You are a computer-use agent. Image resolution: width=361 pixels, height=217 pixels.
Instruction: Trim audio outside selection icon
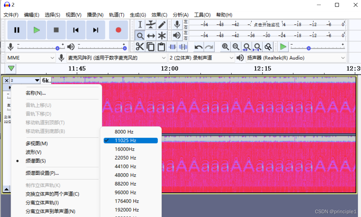pyautogui.click(x=172, y=47)
